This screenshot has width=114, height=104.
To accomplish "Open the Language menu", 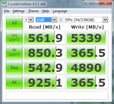I will coord(60,11).
